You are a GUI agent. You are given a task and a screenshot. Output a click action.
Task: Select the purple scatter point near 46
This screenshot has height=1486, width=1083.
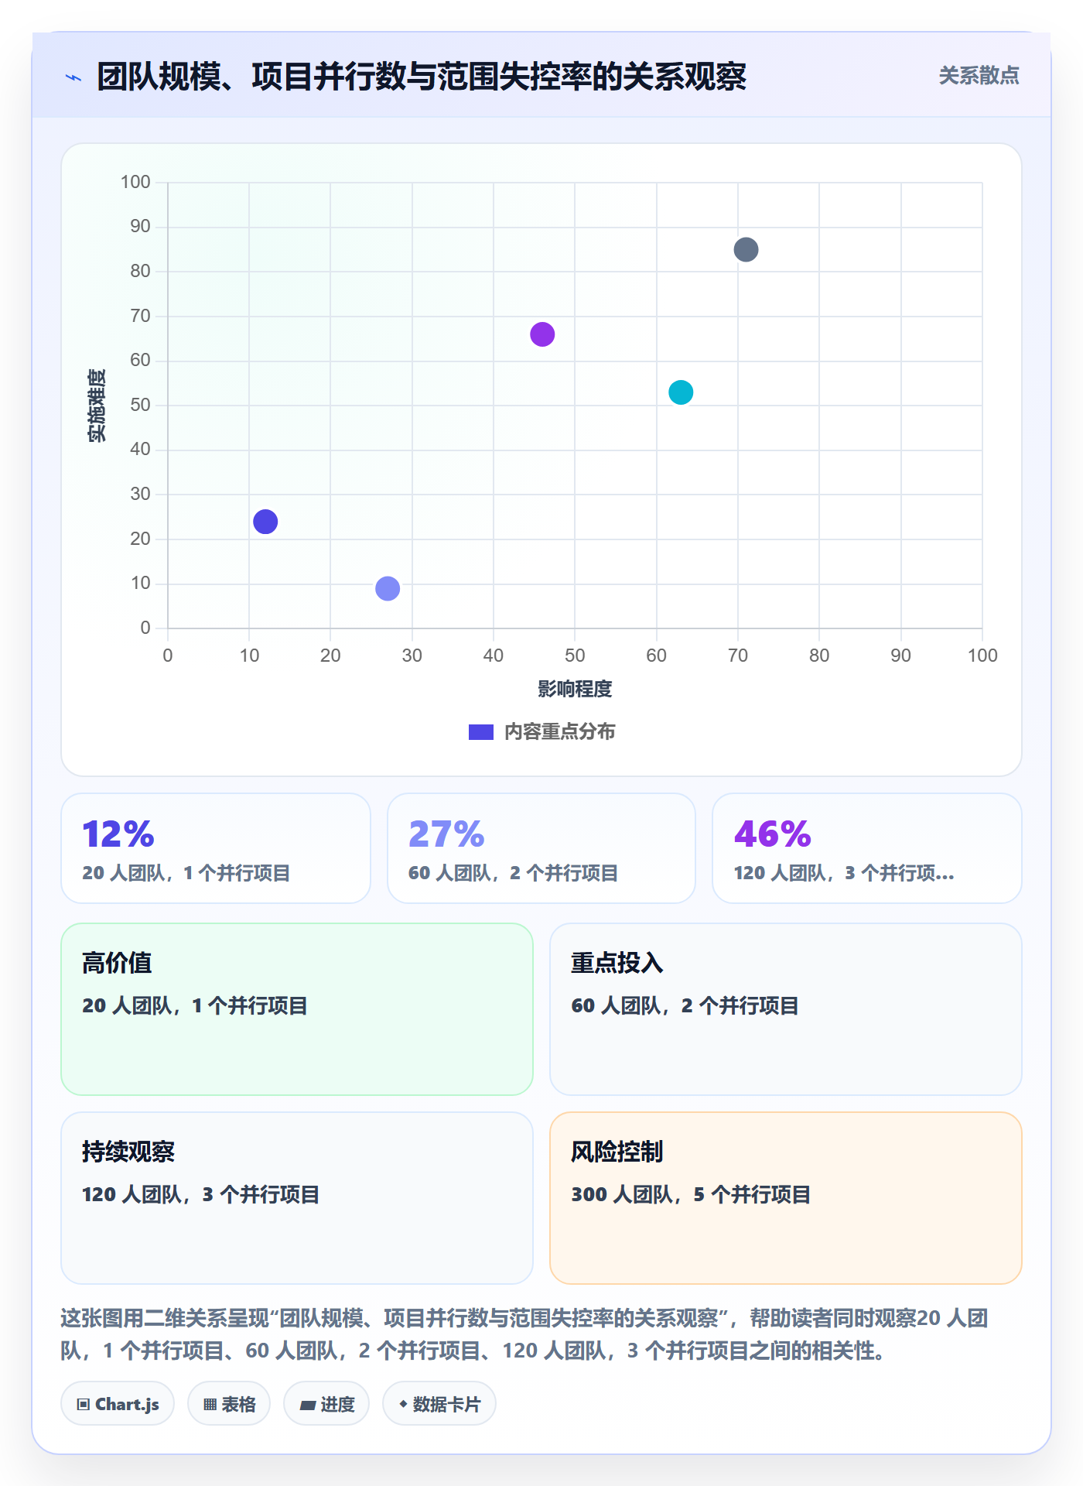[x=542, y=334]
